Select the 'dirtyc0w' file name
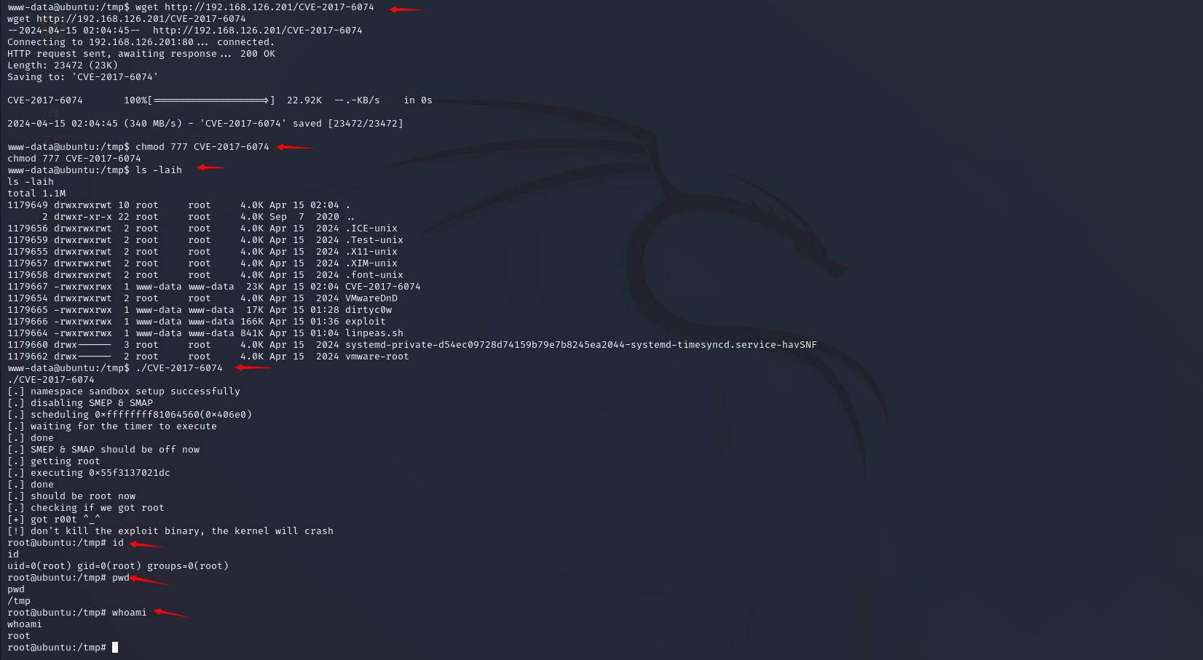This screenshot has width=1203, height=660. 368,310
